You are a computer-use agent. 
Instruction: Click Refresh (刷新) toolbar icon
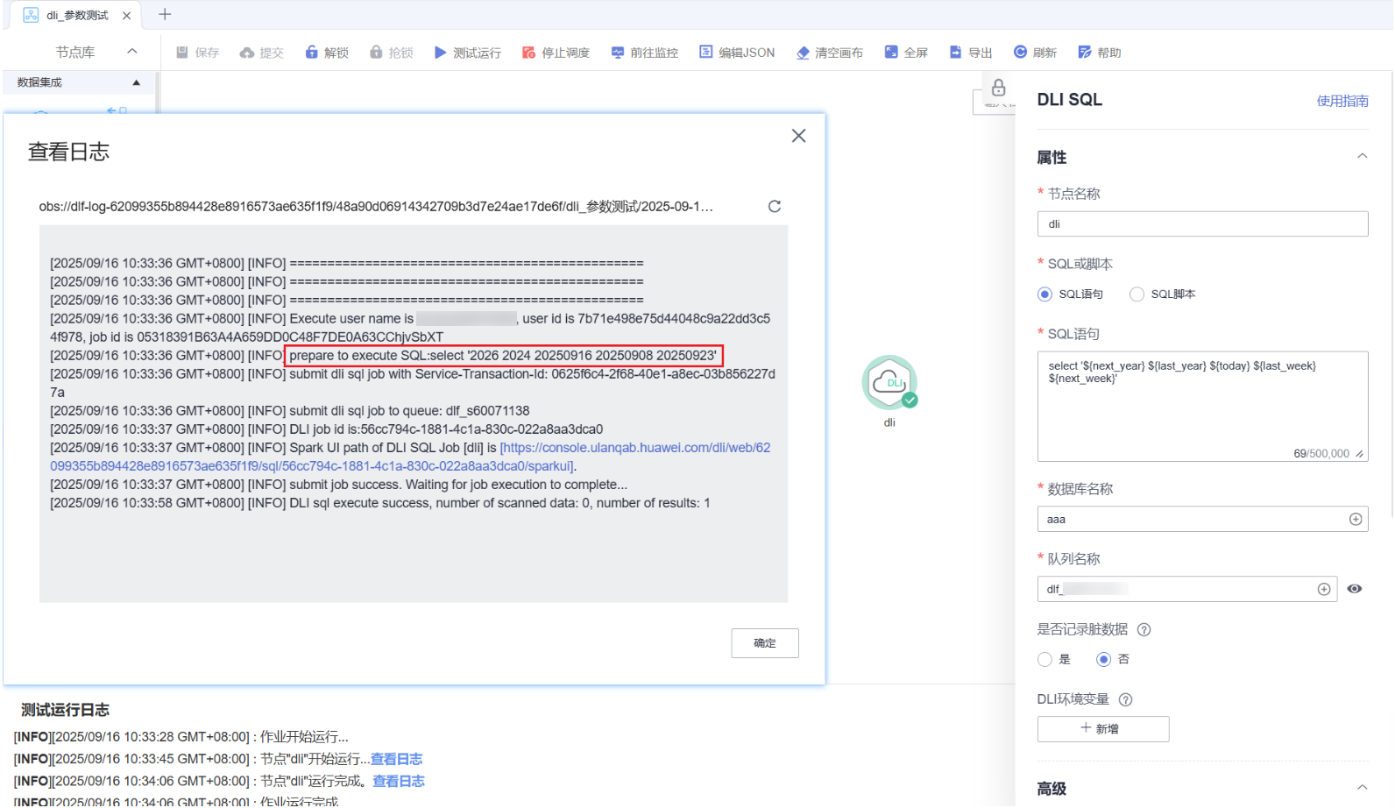pyautogui.click(x=1020, y=53)
